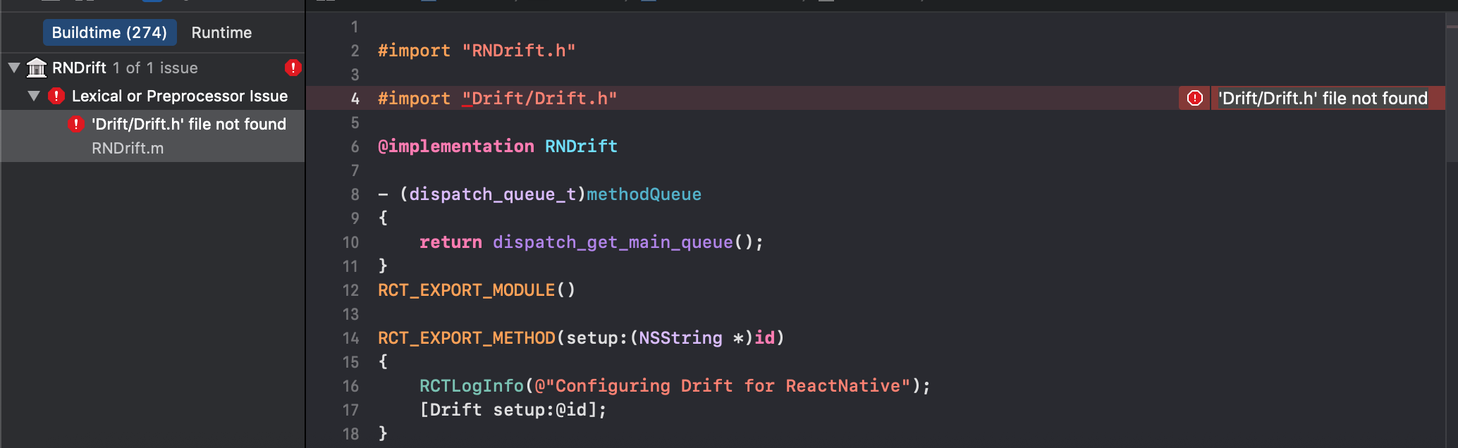Image resolution: width=1458 pixels, height=448 pixels.
Task: Click the RCT_EXPORT_MODULE macro
Action: point(467,290)
